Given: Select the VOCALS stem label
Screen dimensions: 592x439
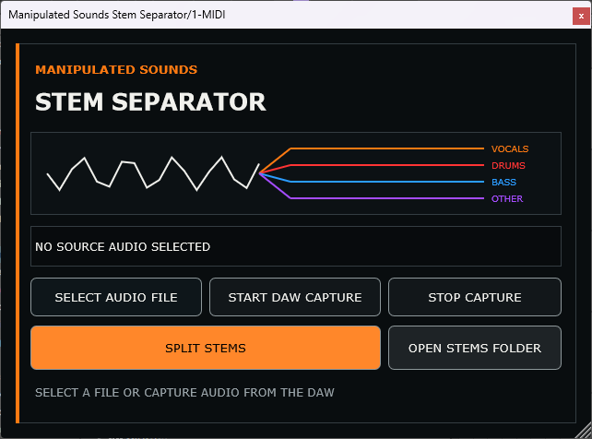Looking at the screenshot, I should coord(510,149).
